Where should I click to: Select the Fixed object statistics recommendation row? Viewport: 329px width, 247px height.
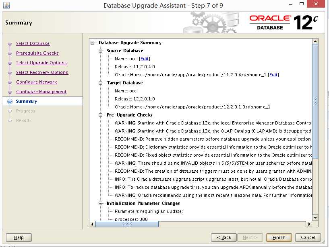[213, 155]
